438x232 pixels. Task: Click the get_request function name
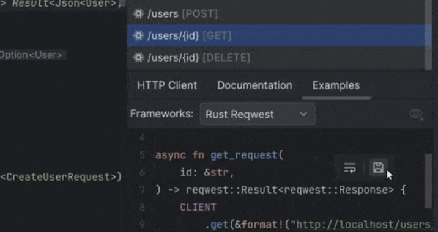point(244,155)
